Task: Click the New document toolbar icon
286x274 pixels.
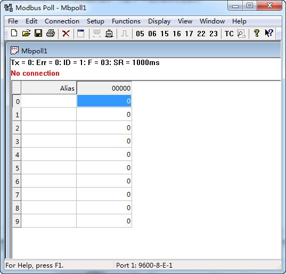Action: [14, 34]
